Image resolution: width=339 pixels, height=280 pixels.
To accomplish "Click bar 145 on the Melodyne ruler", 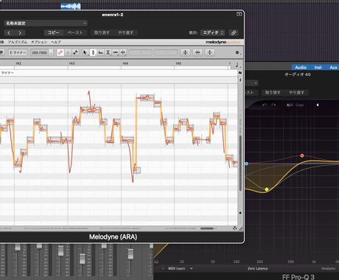I will 178,63.
